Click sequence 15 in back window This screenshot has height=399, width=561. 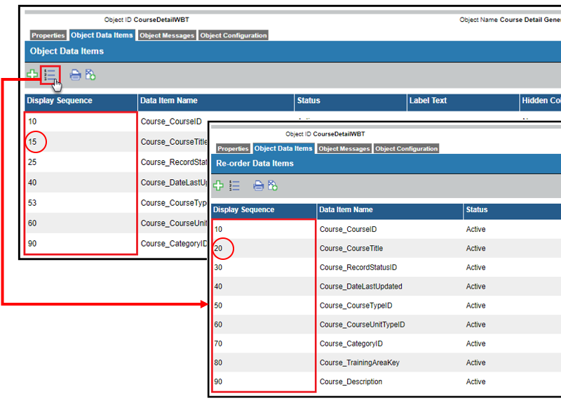point(32,142)
